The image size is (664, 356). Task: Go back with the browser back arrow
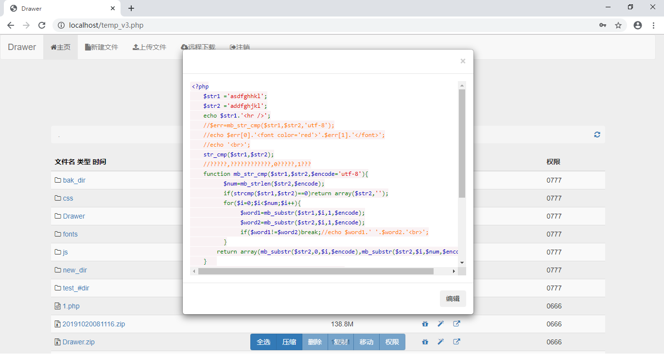click(11, 25)
